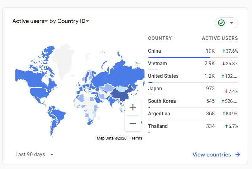Click the 25.3% decrease for Vietnam
This screenshot has width=252, height=169.
(x=230, y=64)
